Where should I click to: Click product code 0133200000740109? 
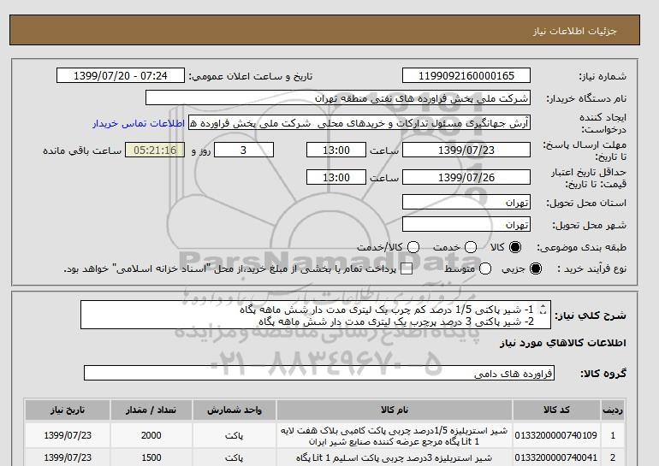tap(555, 435)
